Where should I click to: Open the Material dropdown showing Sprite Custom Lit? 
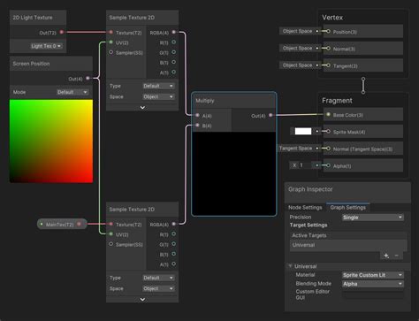tap(373, 275)
